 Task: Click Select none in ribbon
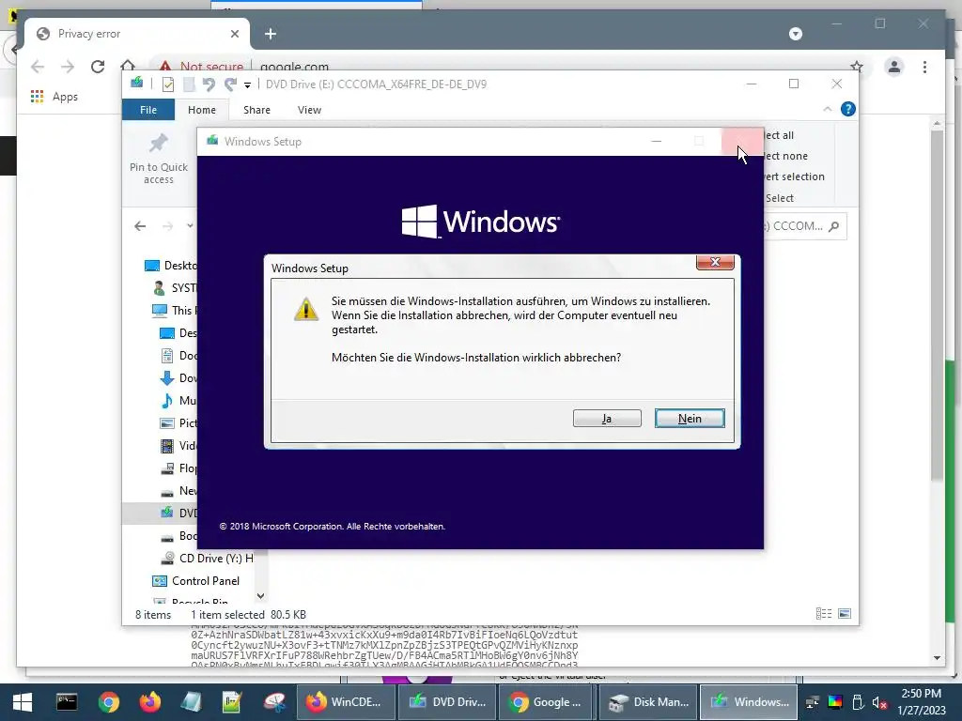coord(786,156)
